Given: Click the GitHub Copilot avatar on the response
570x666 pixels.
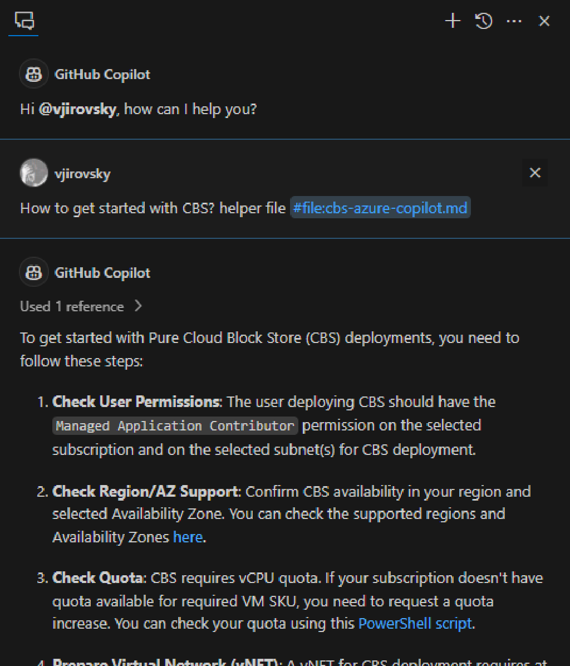Looking at the screenshot, I should point(33,272).
